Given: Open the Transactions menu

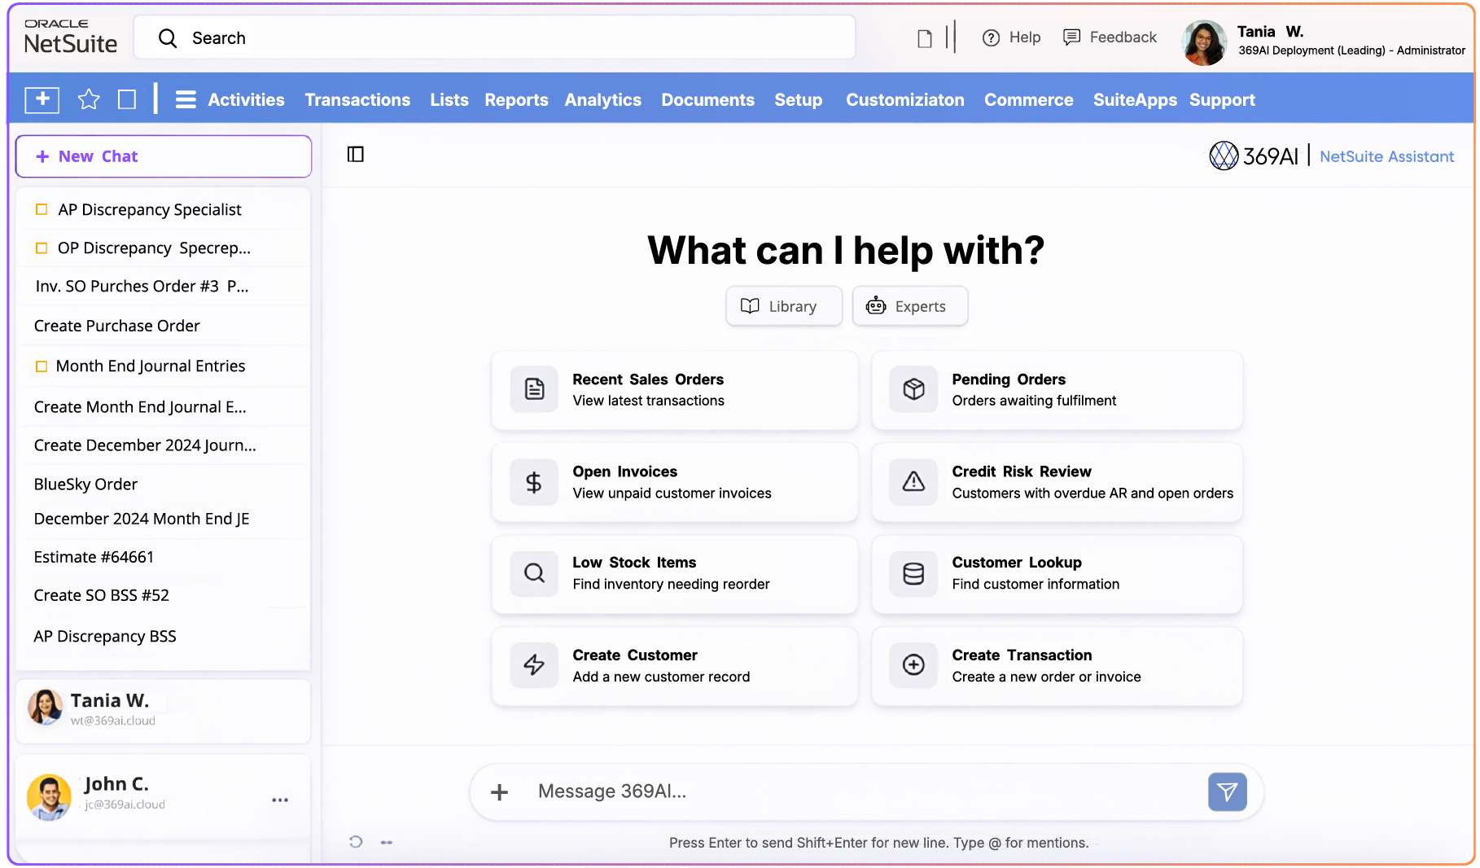Looking at the screenshot, I should tap(357, 99).
